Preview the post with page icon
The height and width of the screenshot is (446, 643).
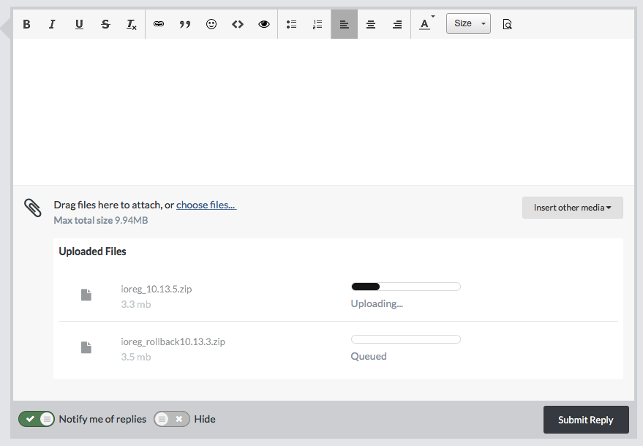point(507,24)
